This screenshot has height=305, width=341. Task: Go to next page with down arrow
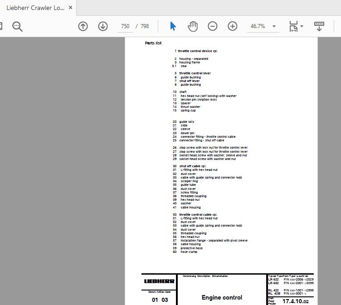click(102, 26)
